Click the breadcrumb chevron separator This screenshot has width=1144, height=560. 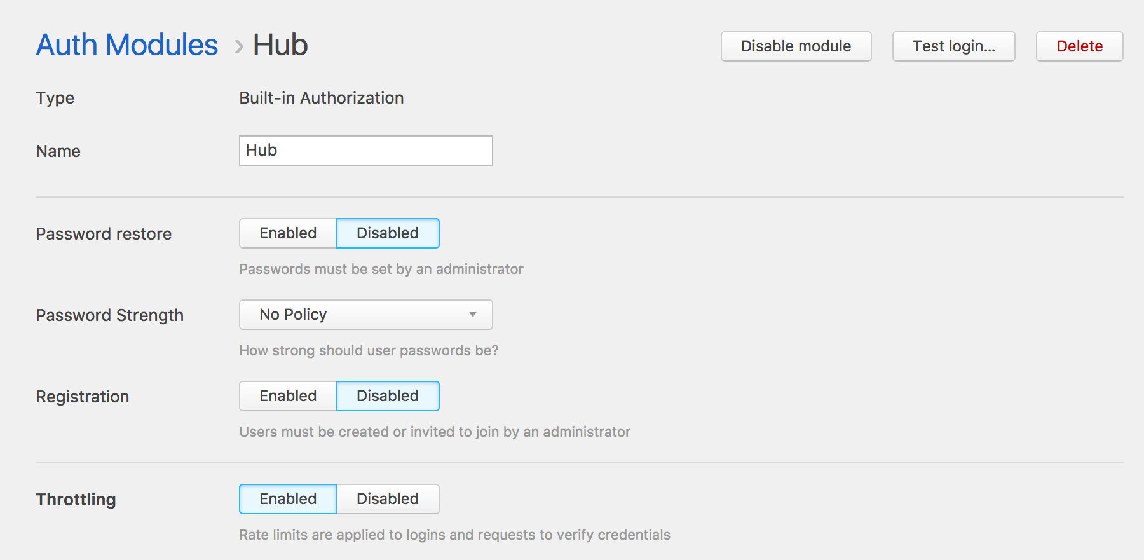239,46
